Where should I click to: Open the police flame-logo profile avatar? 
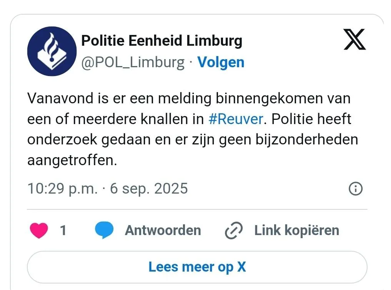coord(52,51)
